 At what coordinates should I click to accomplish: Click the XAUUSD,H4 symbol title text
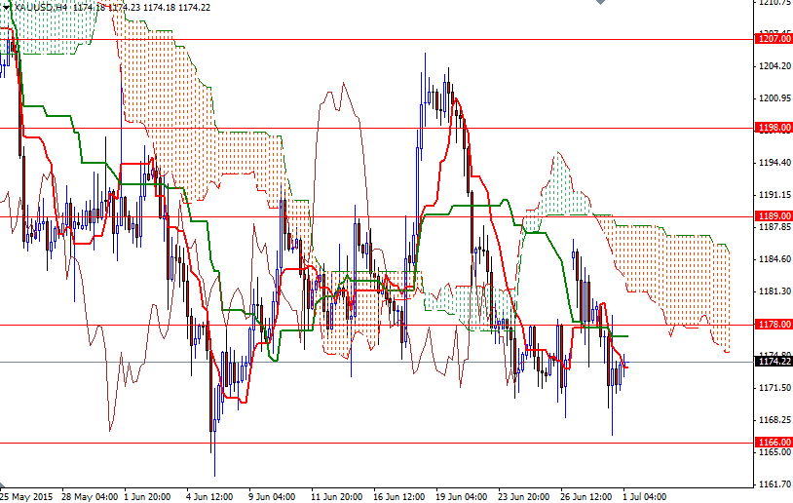[39, 7]
